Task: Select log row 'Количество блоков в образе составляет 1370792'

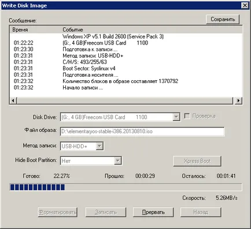Action: click(x=126, y=81)
